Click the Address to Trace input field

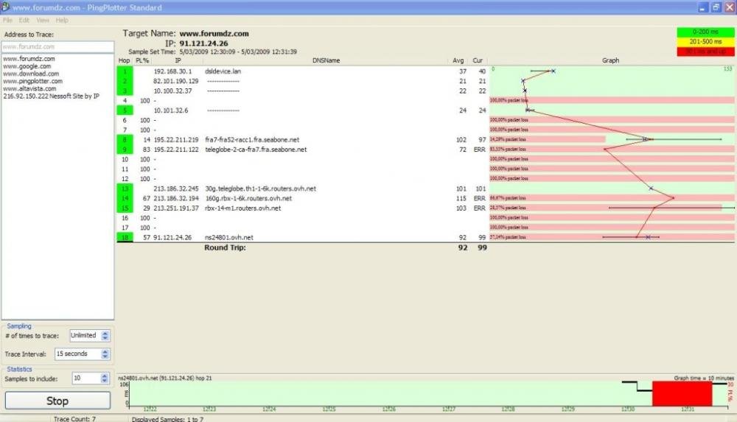(57, 46)
